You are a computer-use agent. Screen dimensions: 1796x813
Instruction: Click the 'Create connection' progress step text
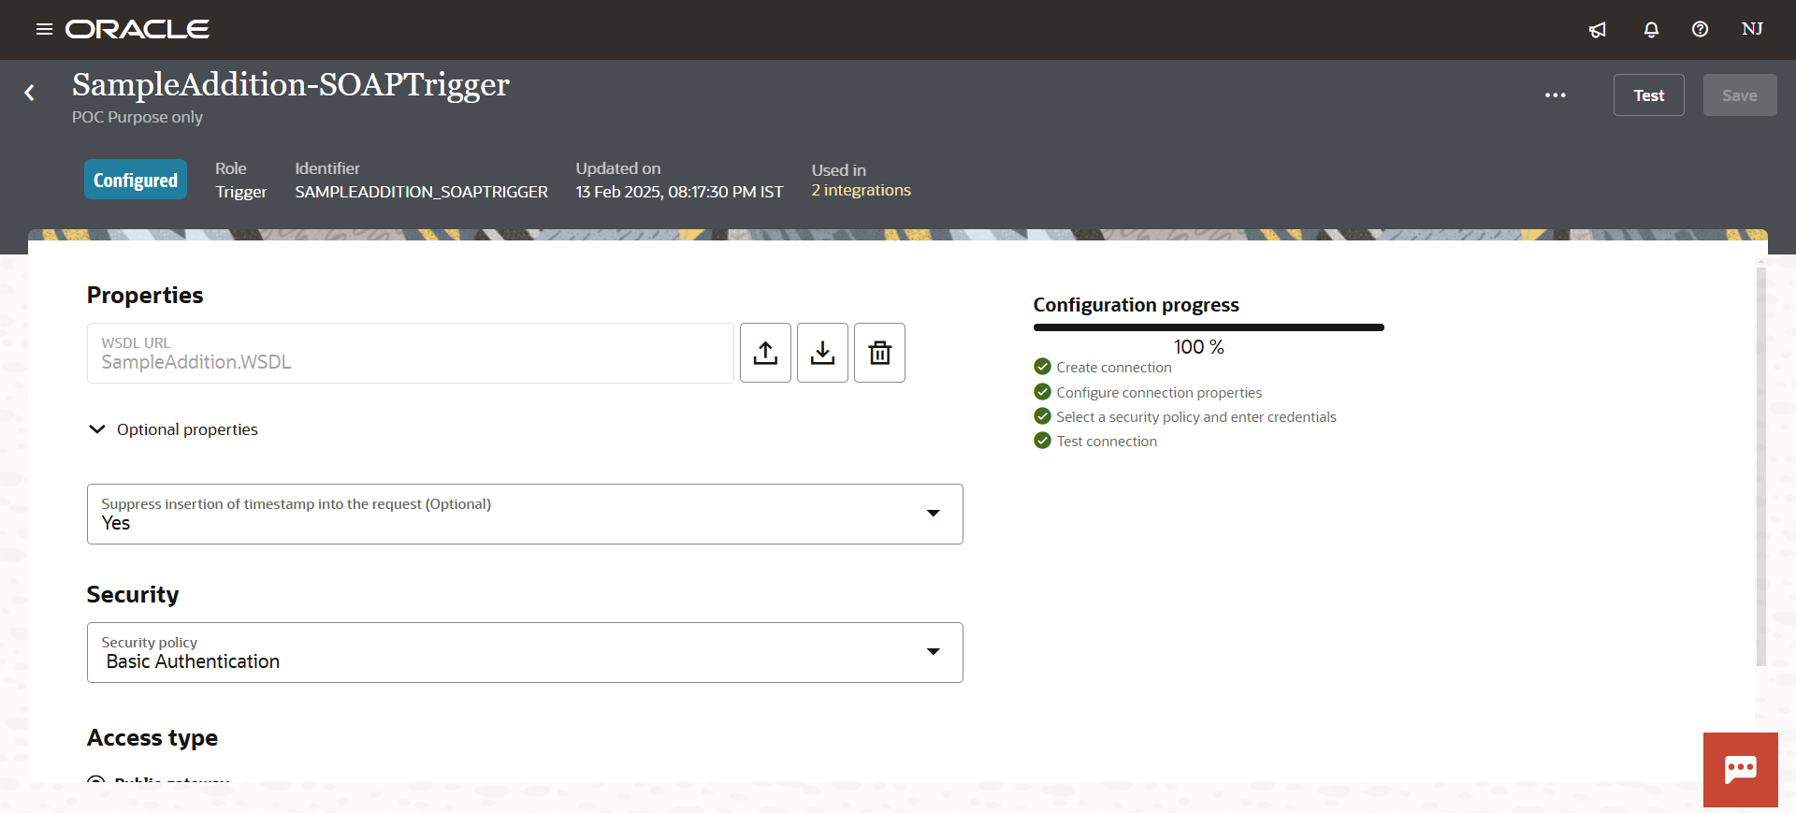[x=1114, y=368]
